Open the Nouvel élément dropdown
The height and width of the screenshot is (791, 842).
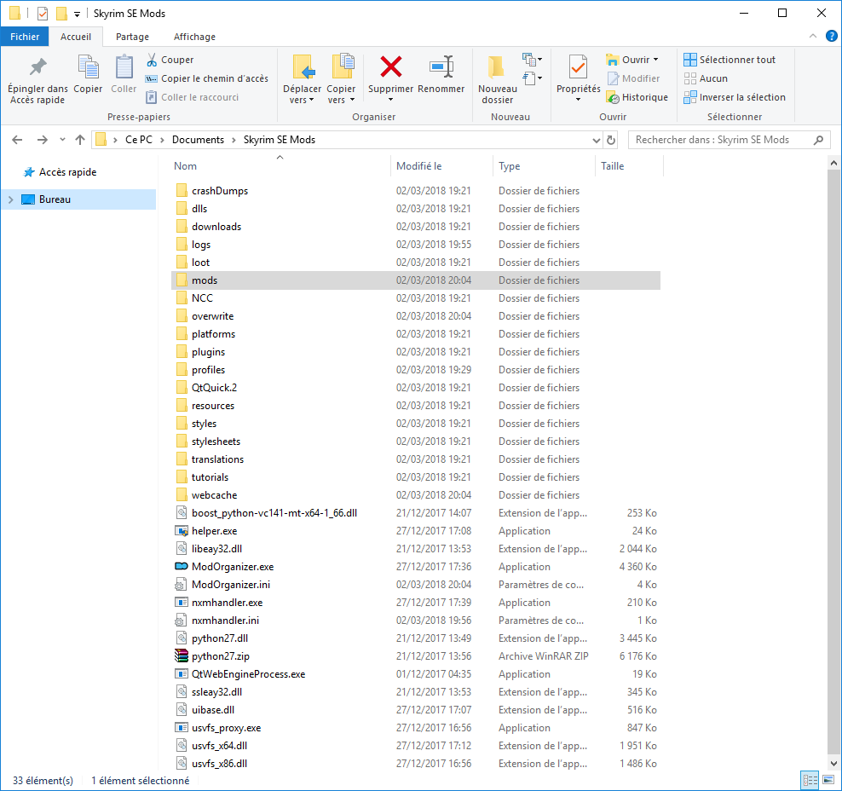[x=532, y=59]
